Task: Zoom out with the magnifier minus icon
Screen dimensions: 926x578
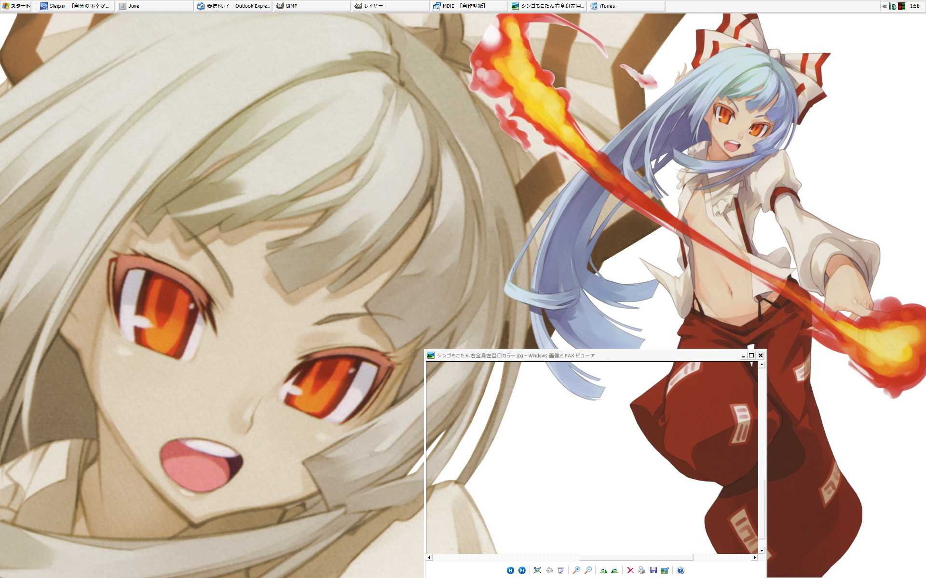Action: click(x=588, y=570)
